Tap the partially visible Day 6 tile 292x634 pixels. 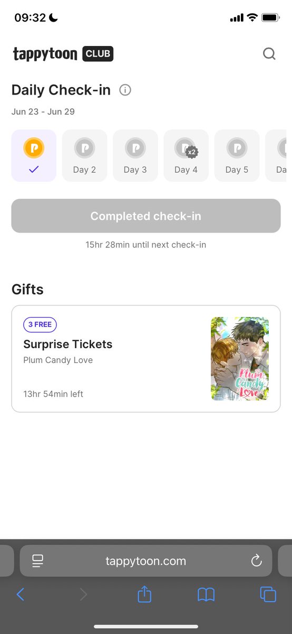click(x=275, y=155)
